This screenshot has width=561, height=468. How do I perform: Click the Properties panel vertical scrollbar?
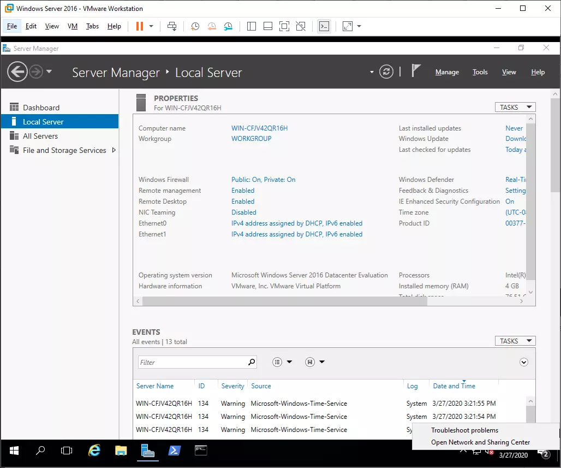pyautogui.click(x=530, y=202)
